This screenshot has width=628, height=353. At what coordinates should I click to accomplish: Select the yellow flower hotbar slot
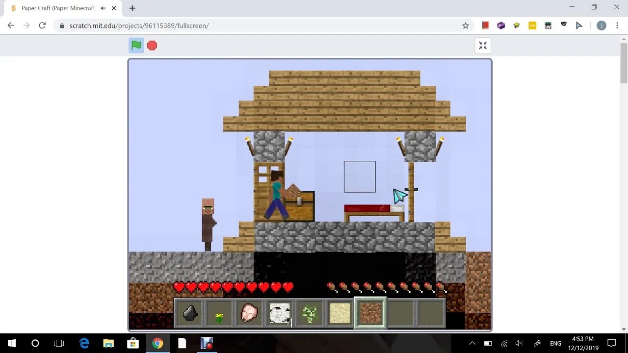[219, 313]
